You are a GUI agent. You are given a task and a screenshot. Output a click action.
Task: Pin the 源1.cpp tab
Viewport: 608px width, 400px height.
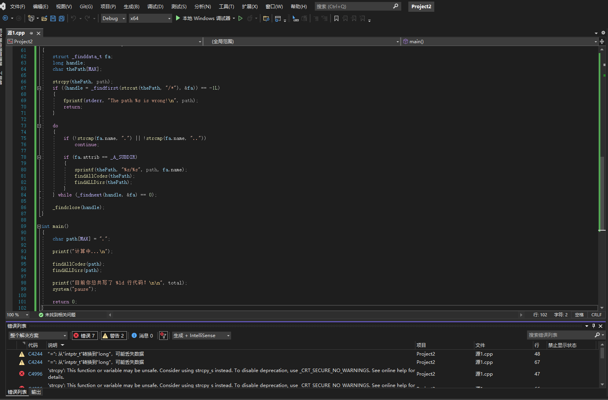(31, 33)
